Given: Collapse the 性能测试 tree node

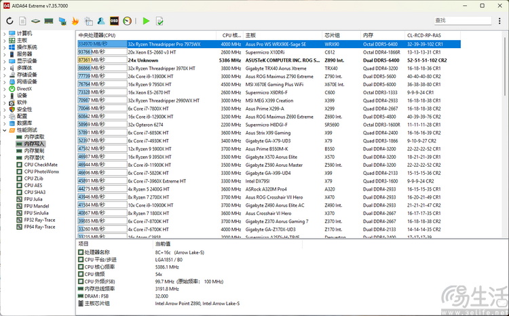Looking at the screenshot, I should click(x=4, y=130).
